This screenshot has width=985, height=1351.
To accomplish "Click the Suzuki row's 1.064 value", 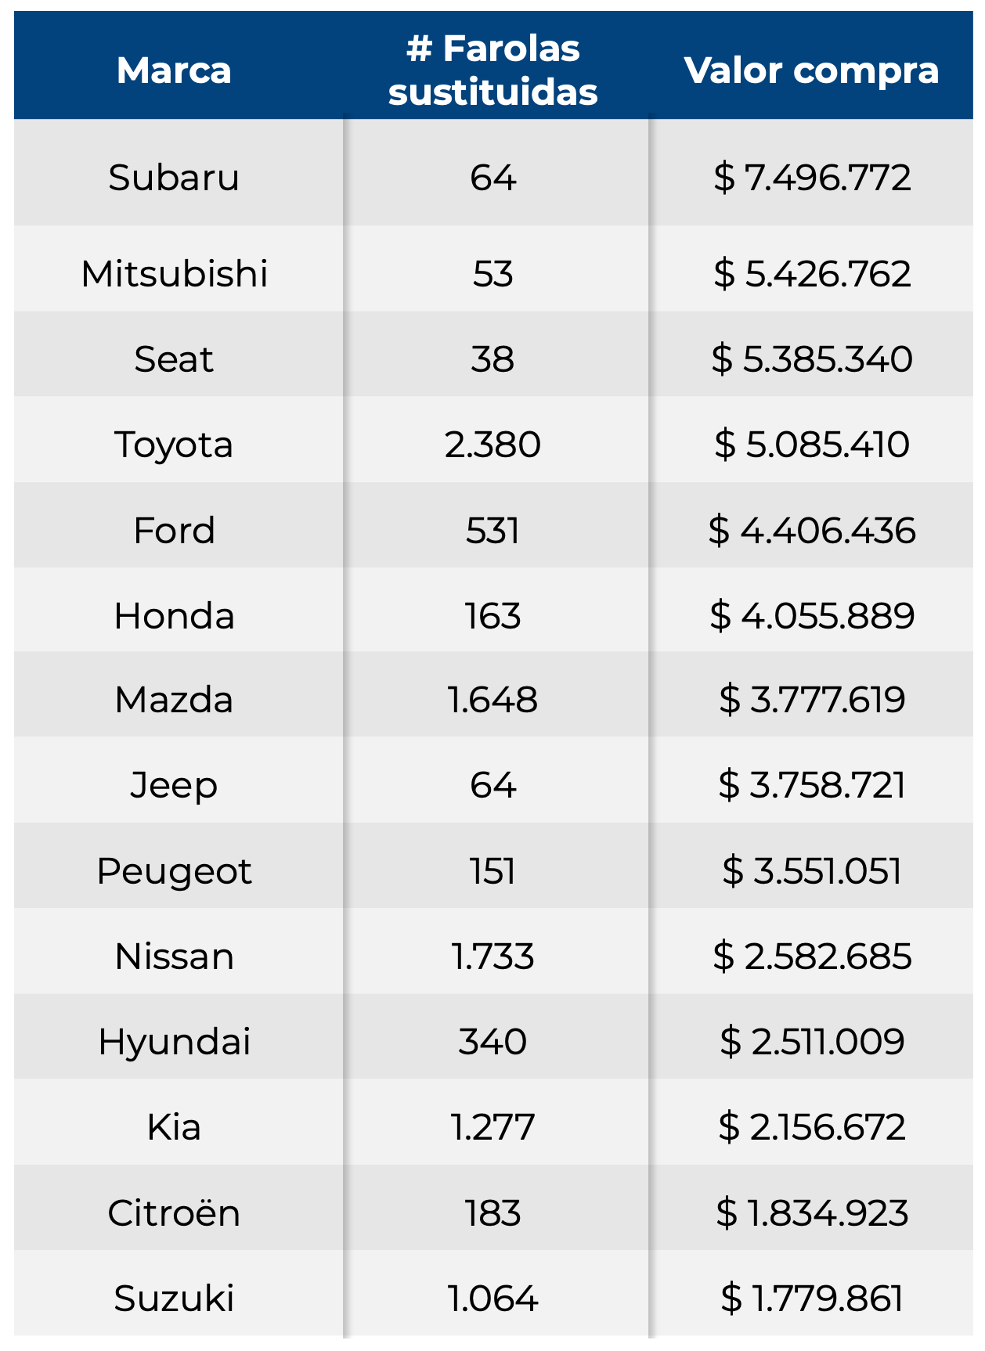I will tap(492, 1299).
